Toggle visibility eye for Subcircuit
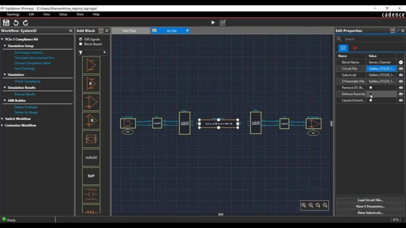Image resolution: width=406 pixels, height=228 pixels. (x=401, y=75)
